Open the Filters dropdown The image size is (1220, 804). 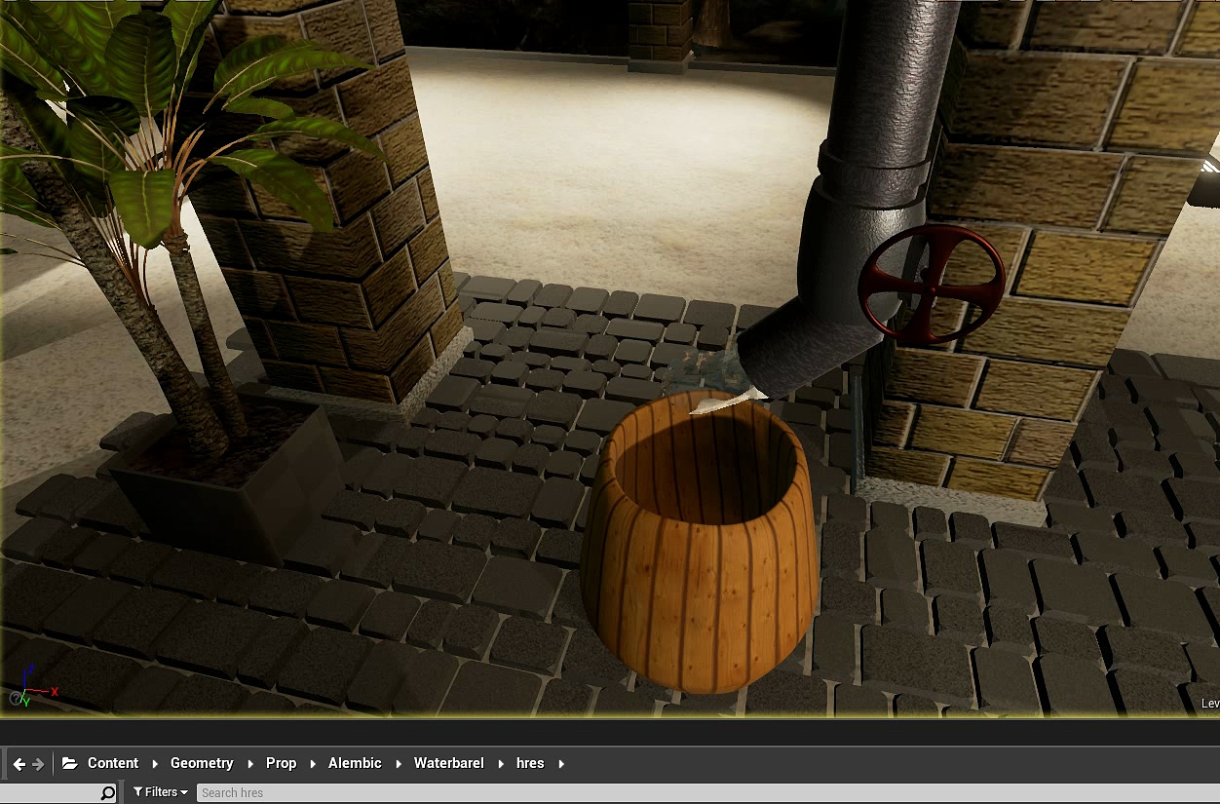pos(161,792)
